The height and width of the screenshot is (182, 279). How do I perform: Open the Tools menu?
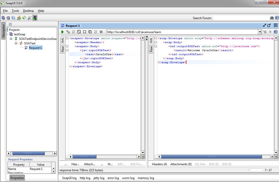click(x=15, y=11)
